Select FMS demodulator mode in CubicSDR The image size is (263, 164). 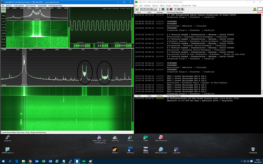tap(3, 16)
